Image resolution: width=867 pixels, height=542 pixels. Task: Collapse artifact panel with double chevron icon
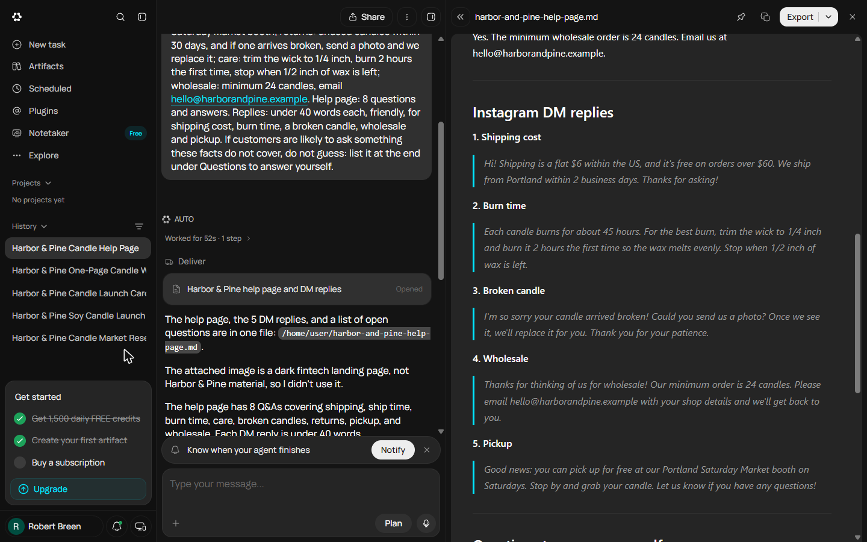point(461,17)
